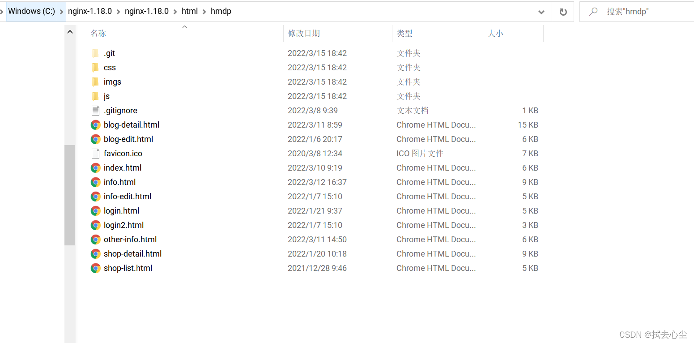Select file name info-edit.html

(128, 197)
